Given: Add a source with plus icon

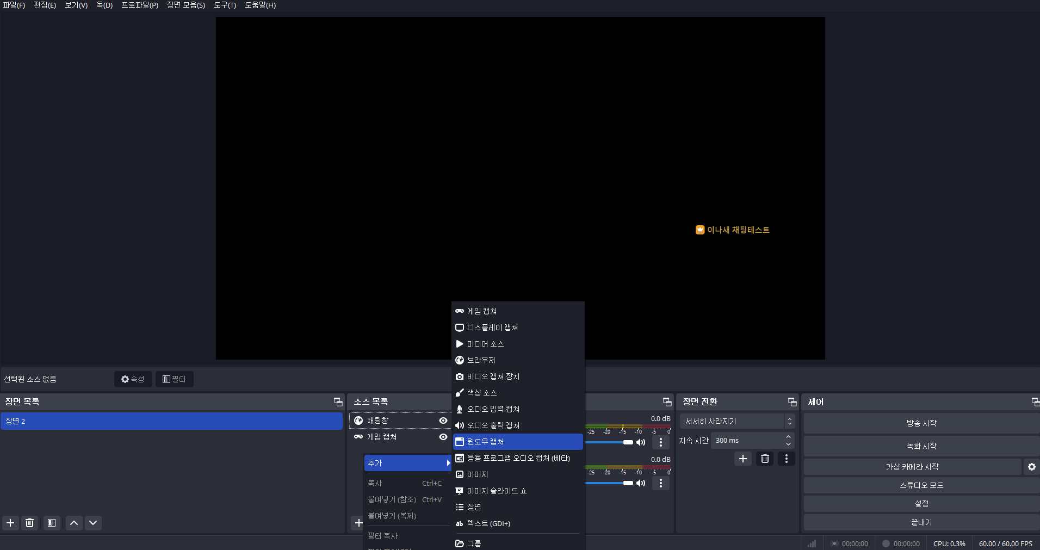Looking at the screenshot, I should (358, 523).
